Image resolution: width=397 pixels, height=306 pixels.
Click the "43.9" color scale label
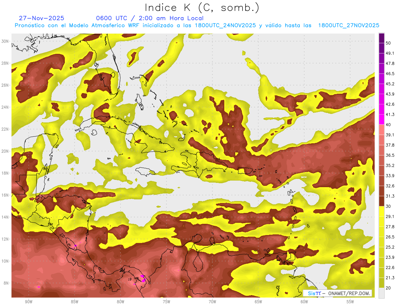point(390,94)
